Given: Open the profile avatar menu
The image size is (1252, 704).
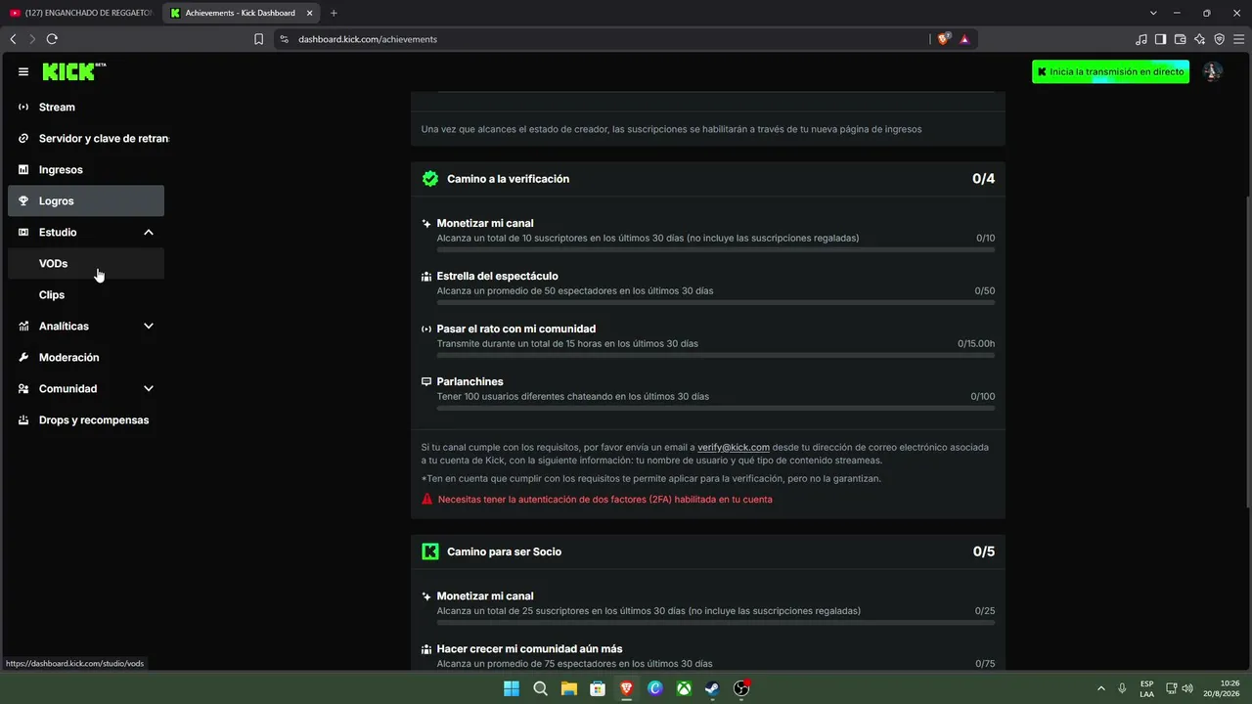Looking at the screenshot, I should tap(1213, 71).
